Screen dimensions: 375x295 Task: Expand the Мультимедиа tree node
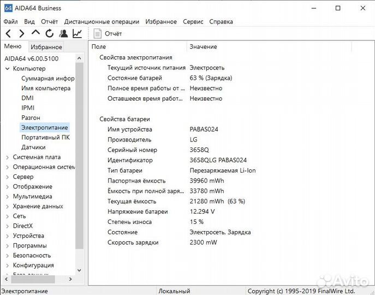(x=8, y=197)
